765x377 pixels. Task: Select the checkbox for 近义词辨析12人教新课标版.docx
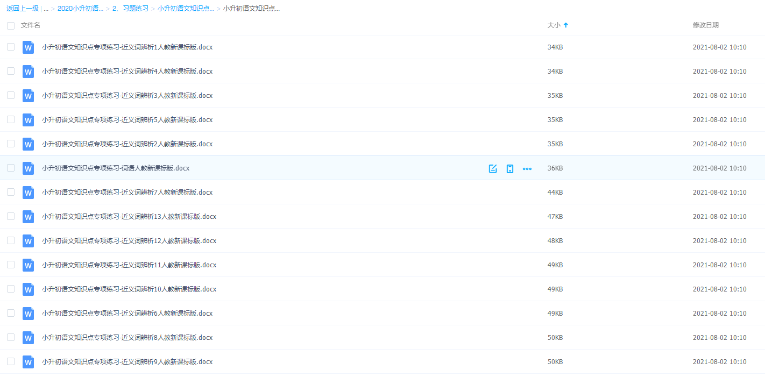(11, 240)
